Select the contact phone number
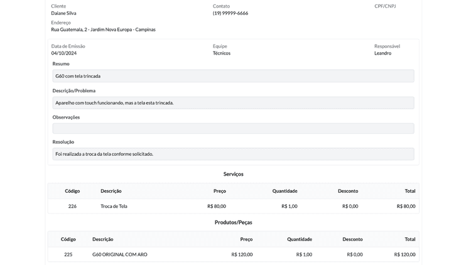Image resolution: width=471 pixels, height=265 pixels. (x=230, y=13)
